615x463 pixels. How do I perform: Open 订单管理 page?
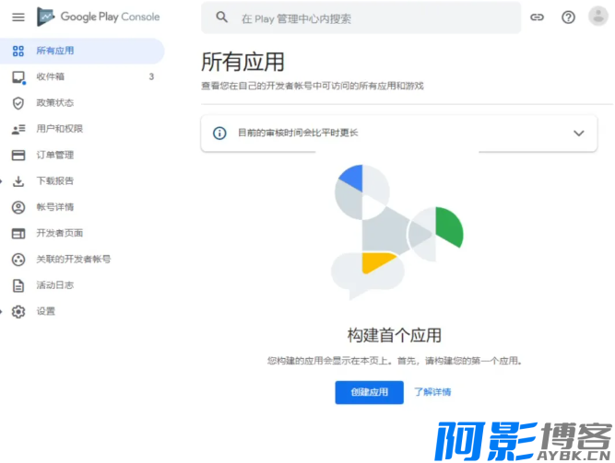pyautogui.click(x=55, y=156)
